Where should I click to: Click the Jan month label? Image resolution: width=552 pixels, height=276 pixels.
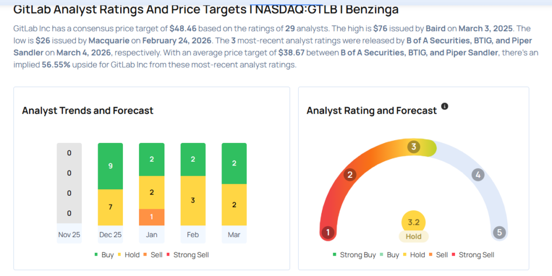click(151, 235)
